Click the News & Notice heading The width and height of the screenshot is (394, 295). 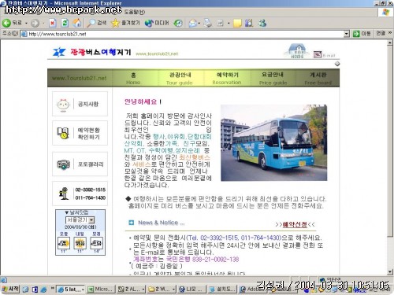pos(162,223)
